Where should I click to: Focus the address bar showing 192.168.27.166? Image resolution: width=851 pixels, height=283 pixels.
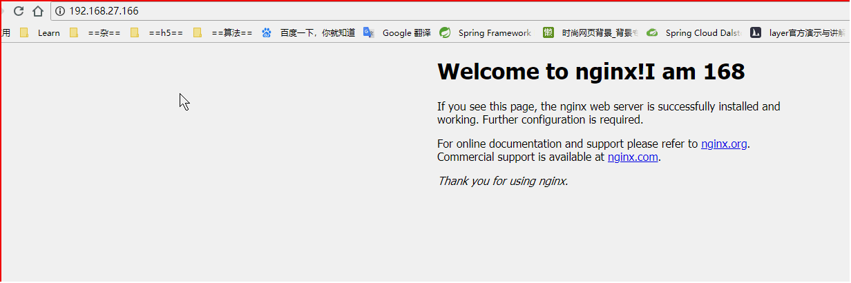tap(450, 11)
